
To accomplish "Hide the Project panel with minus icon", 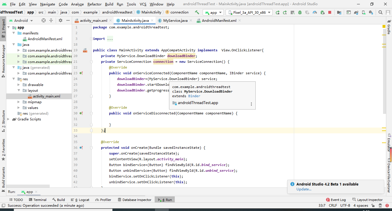I will point(68,20).
